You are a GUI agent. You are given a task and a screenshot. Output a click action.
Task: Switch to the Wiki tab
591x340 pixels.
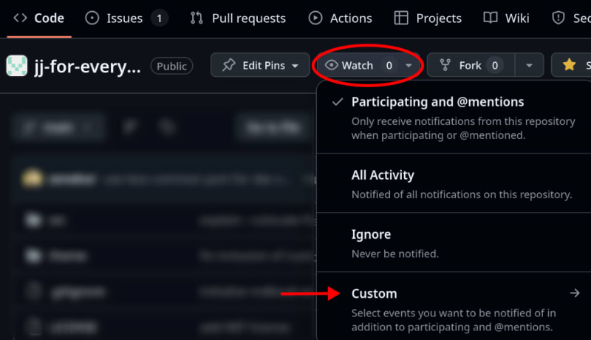click(506, 18)
